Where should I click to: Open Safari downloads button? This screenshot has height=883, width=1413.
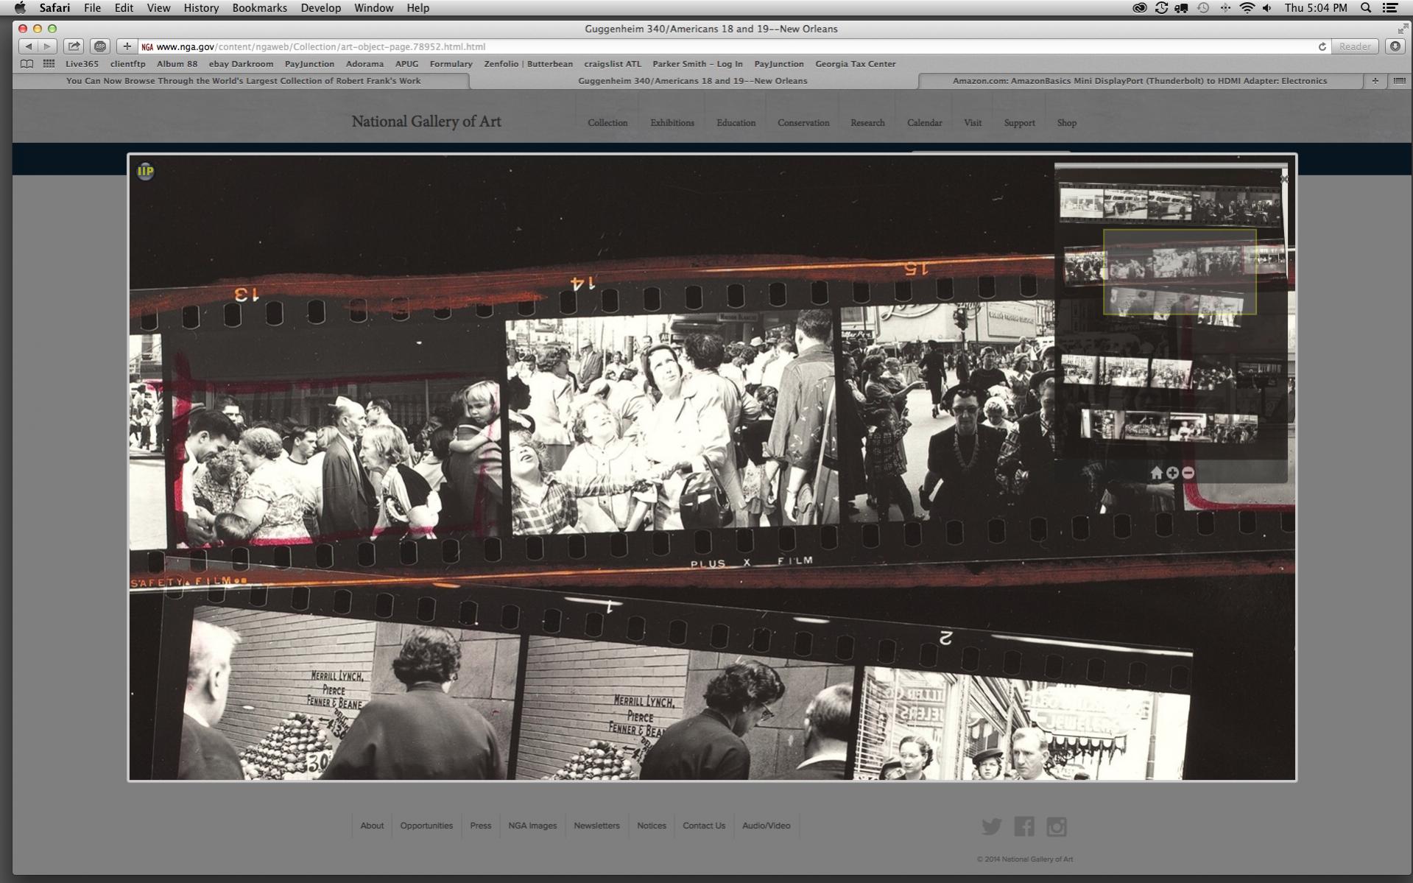(x=1395, y=46)
